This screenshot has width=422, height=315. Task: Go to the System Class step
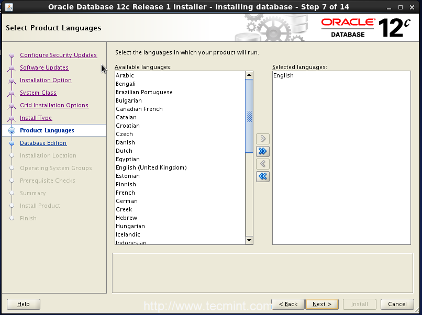click(x=38, y=93)
